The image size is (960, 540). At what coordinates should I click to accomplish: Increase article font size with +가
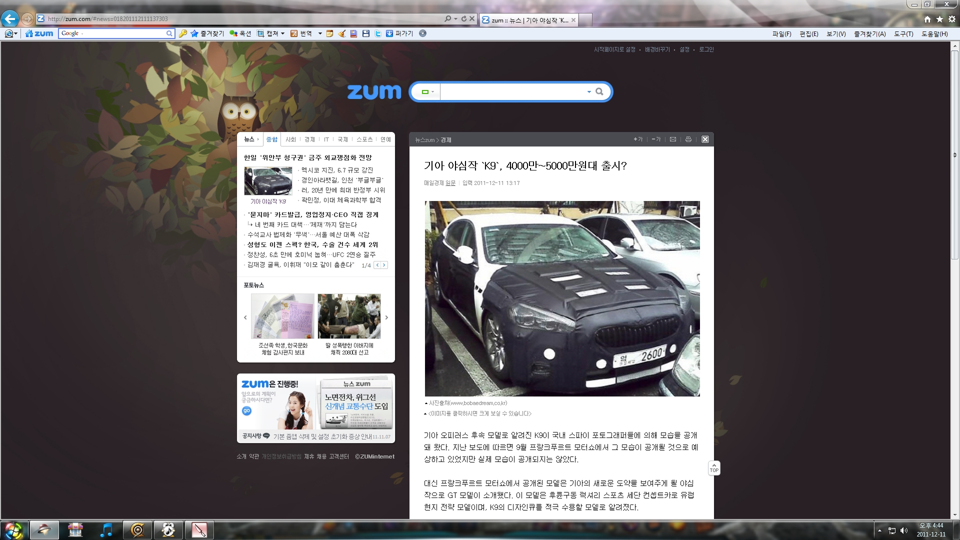[x=638, y=139]
